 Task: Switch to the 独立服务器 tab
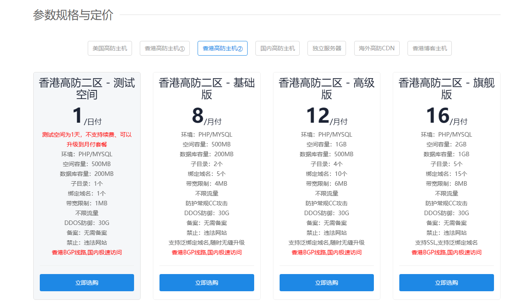tap(327, 48)
